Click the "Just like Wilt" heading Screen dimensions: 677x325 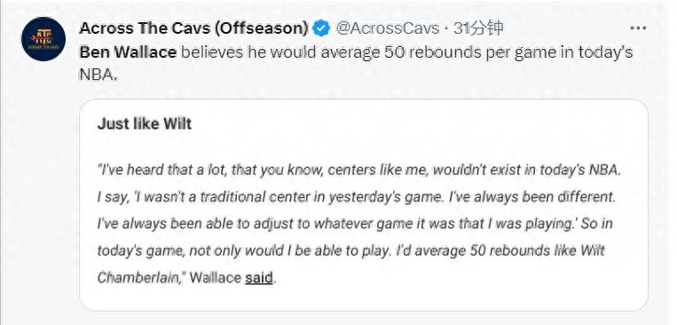[x=145, y=124]
